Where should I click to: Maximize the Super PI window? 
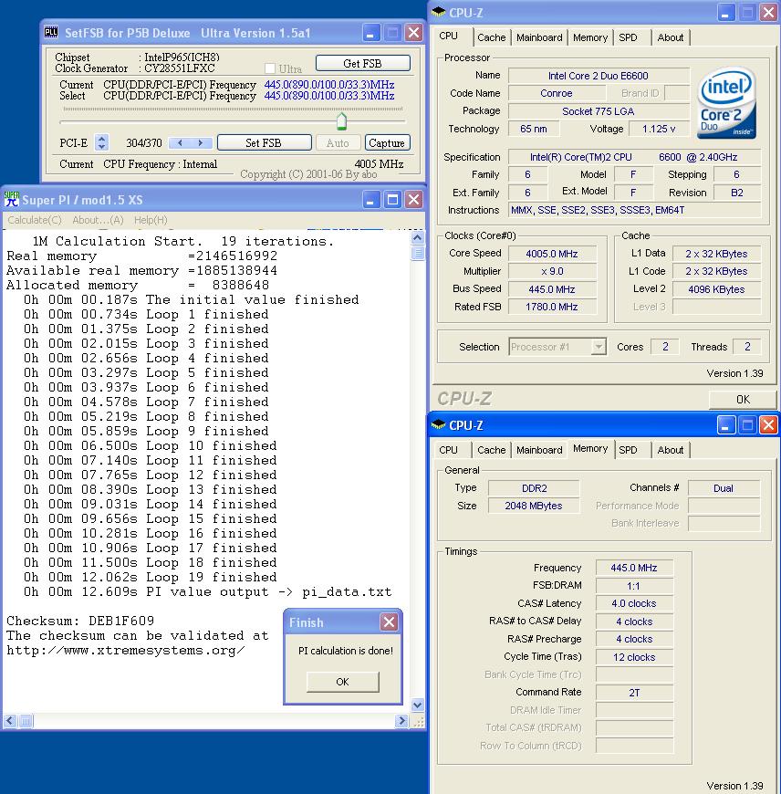pyautogui.click(x=392, y=200)
